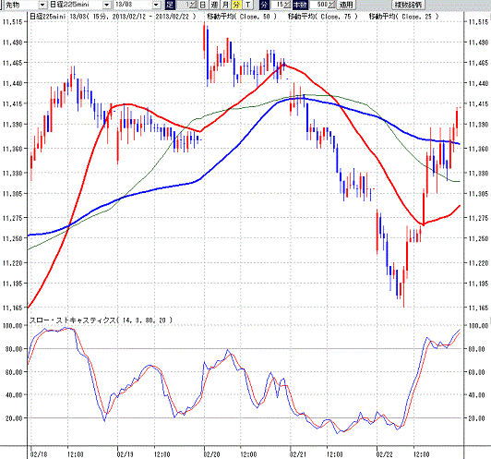The height and width of the screenshot is (459, 491).
Task: Select the T tick chart button
Action: tap(247, 5)
